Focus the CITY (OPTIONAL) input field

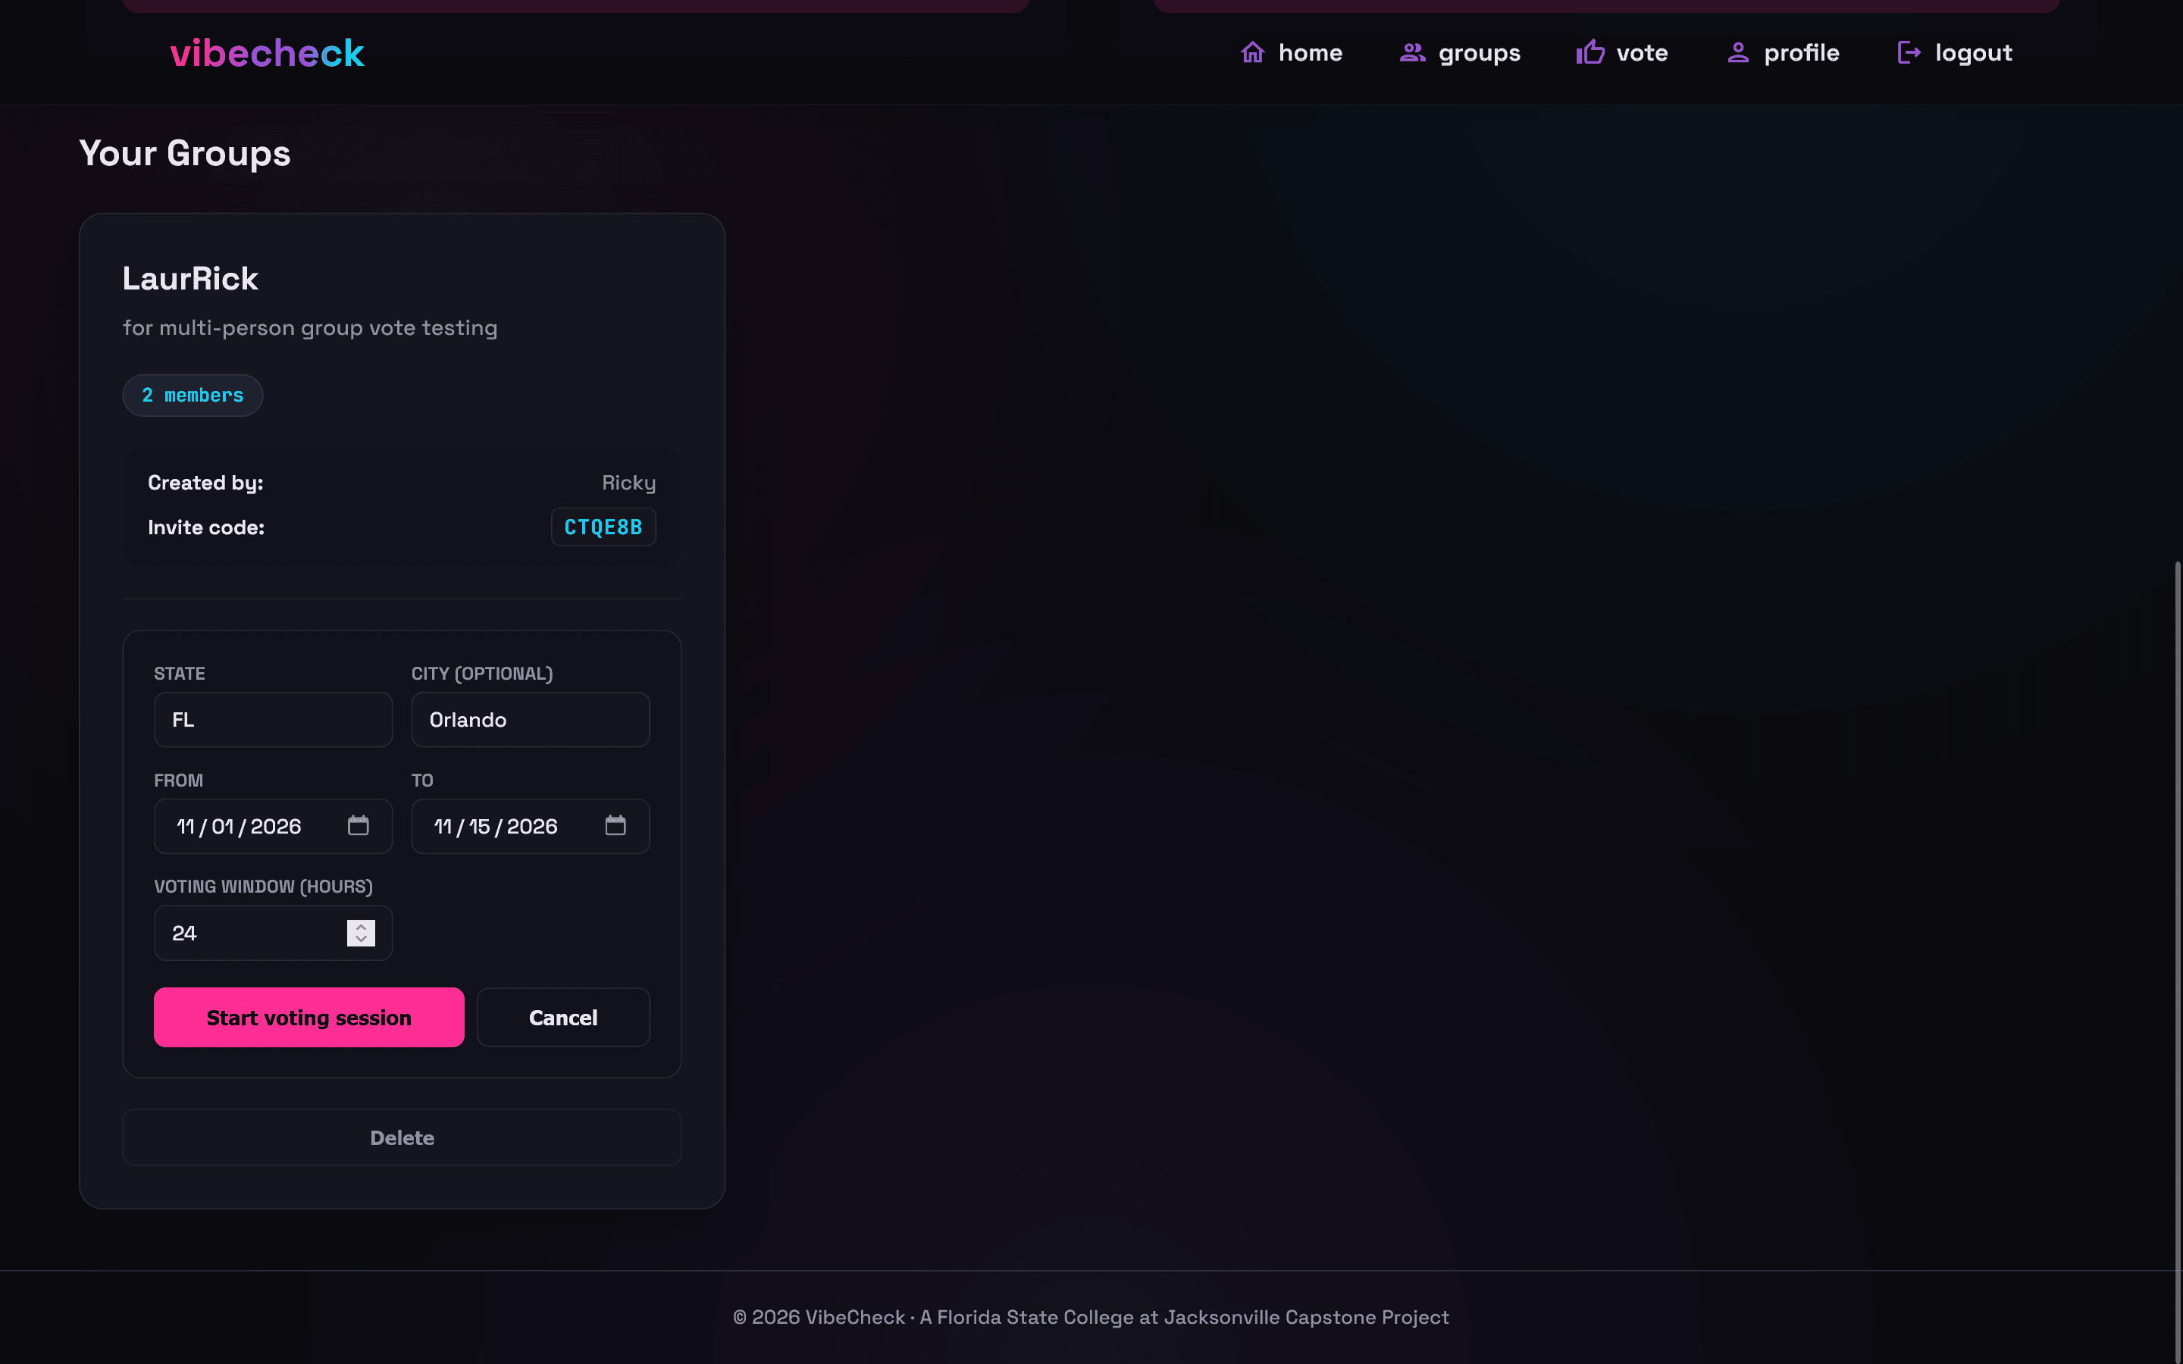531,720
